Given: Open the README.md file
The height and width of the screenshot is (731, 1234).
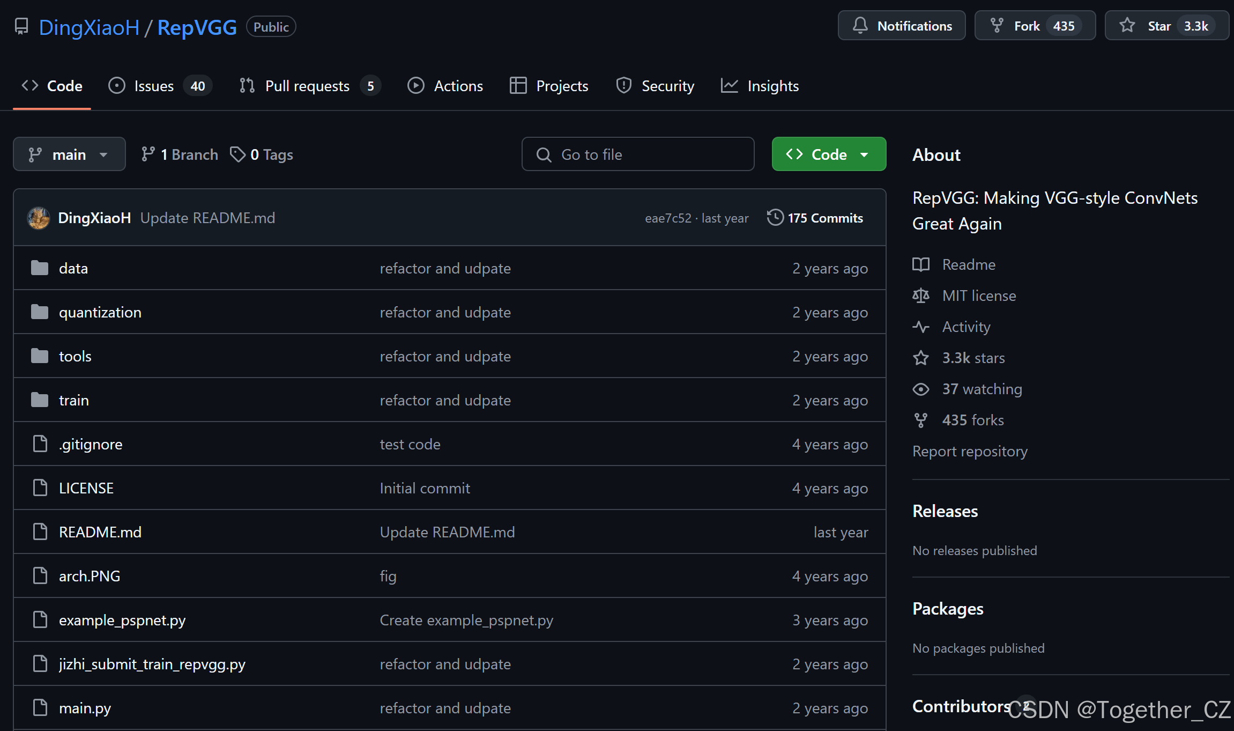Looking at the screenshot, I should tap(100, 532).
